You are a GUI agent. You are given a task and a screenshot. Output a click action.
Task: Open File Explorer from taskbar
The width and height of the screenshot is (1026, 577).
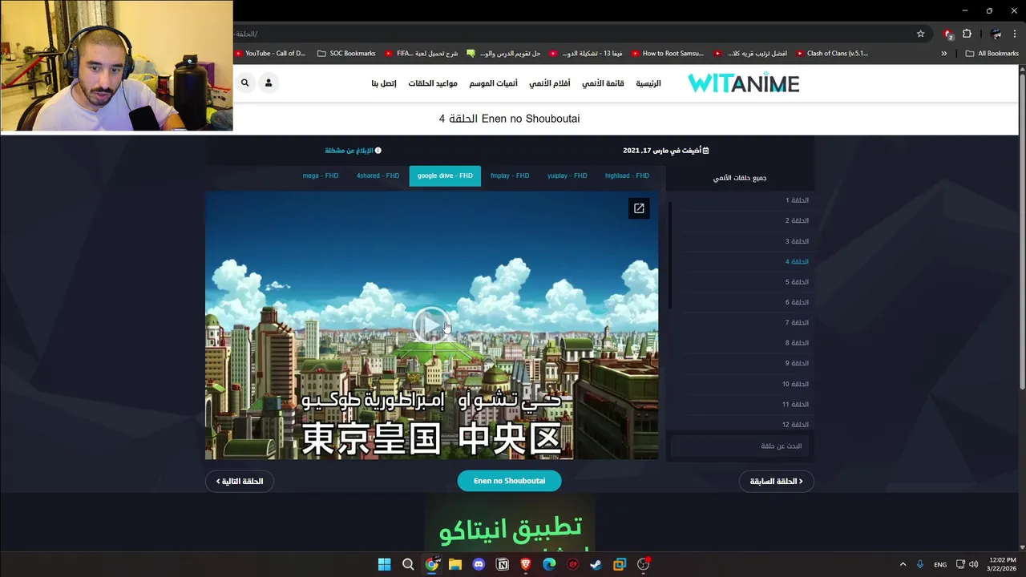[455, 564]
